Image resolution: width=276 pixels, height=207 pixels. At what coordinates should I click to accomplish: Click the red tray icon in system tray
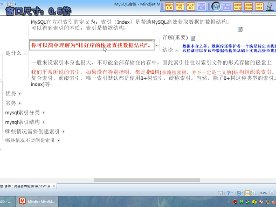pyautogui.click(x=235, y=202)
